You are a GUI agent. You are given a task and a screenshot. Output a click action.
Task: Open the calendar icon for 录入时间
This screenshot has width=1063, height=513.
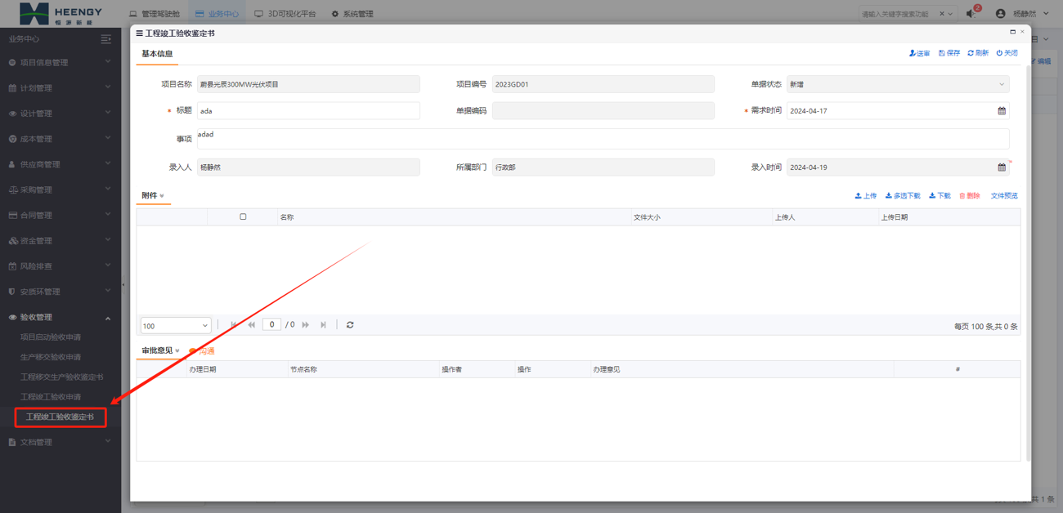click(1002, 167)
